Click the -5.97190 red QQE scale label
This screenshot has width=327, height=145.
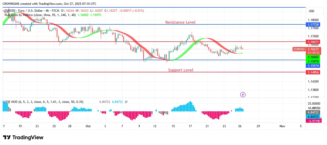point(314,121)
